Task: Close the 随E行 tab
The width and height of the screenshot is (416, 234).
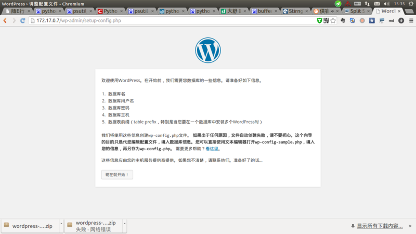Action: (29, 11)
